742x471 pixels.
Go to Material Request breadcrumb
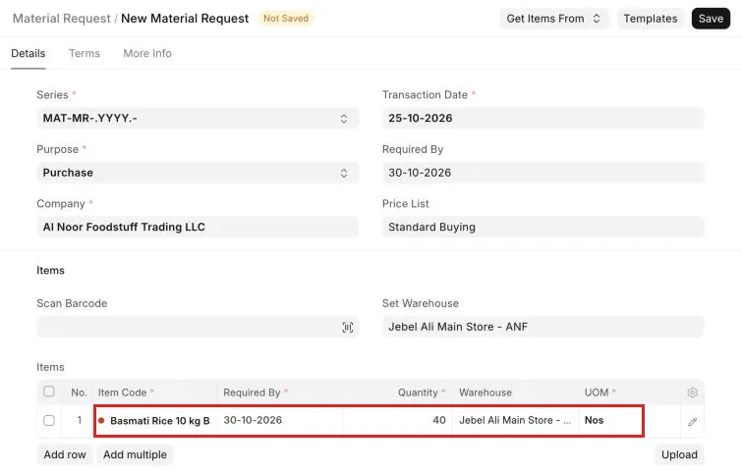(62, 19)
